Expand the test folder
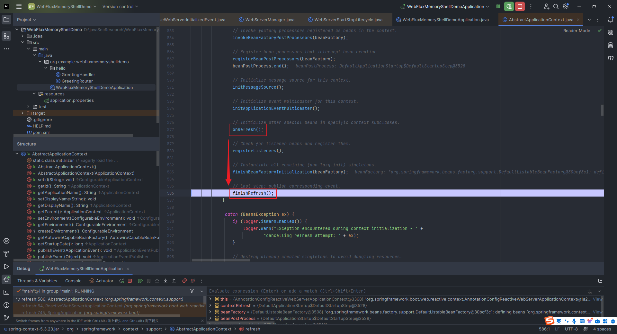Screen dimensions: 617x334 point(28,107)
